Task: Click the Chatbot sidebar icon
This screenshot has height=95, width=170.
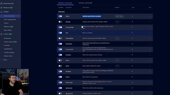Action: tap(1, 12)
